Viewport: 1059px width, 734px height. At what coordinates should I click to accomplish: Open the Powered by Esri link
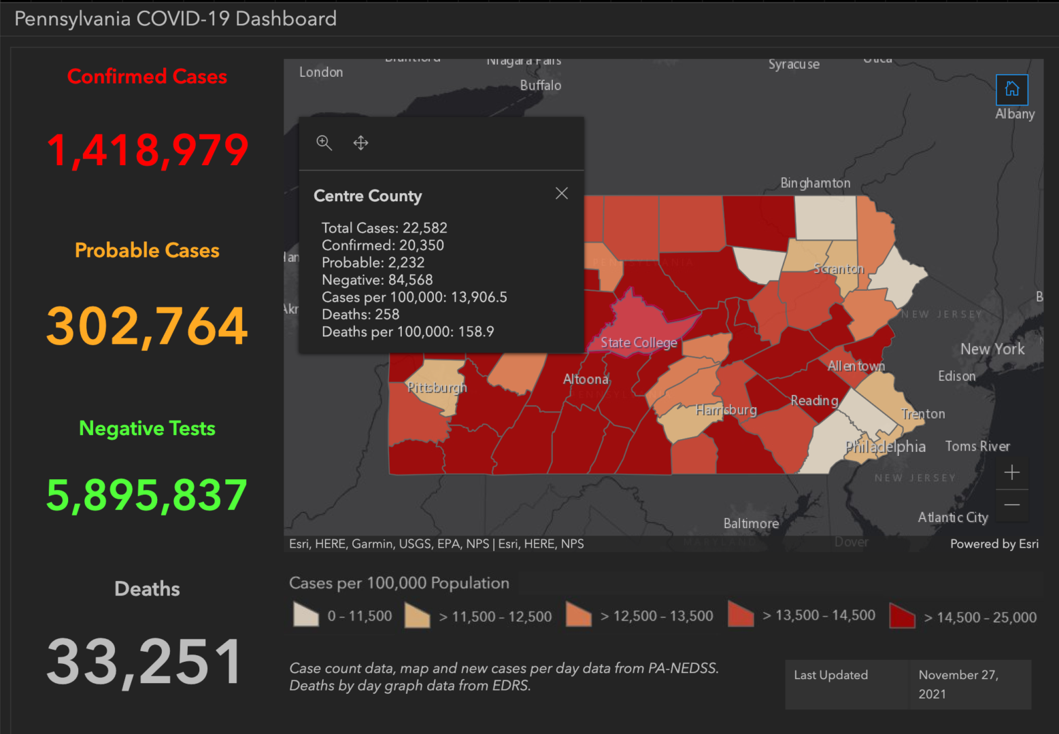[994, 544]
